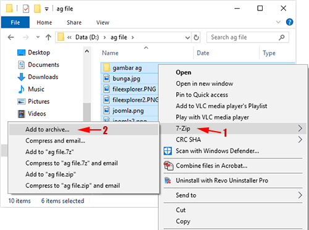Choose Add to VLC media player's Playlist
This screenshot has width=309, height=230.
point(233,106)
